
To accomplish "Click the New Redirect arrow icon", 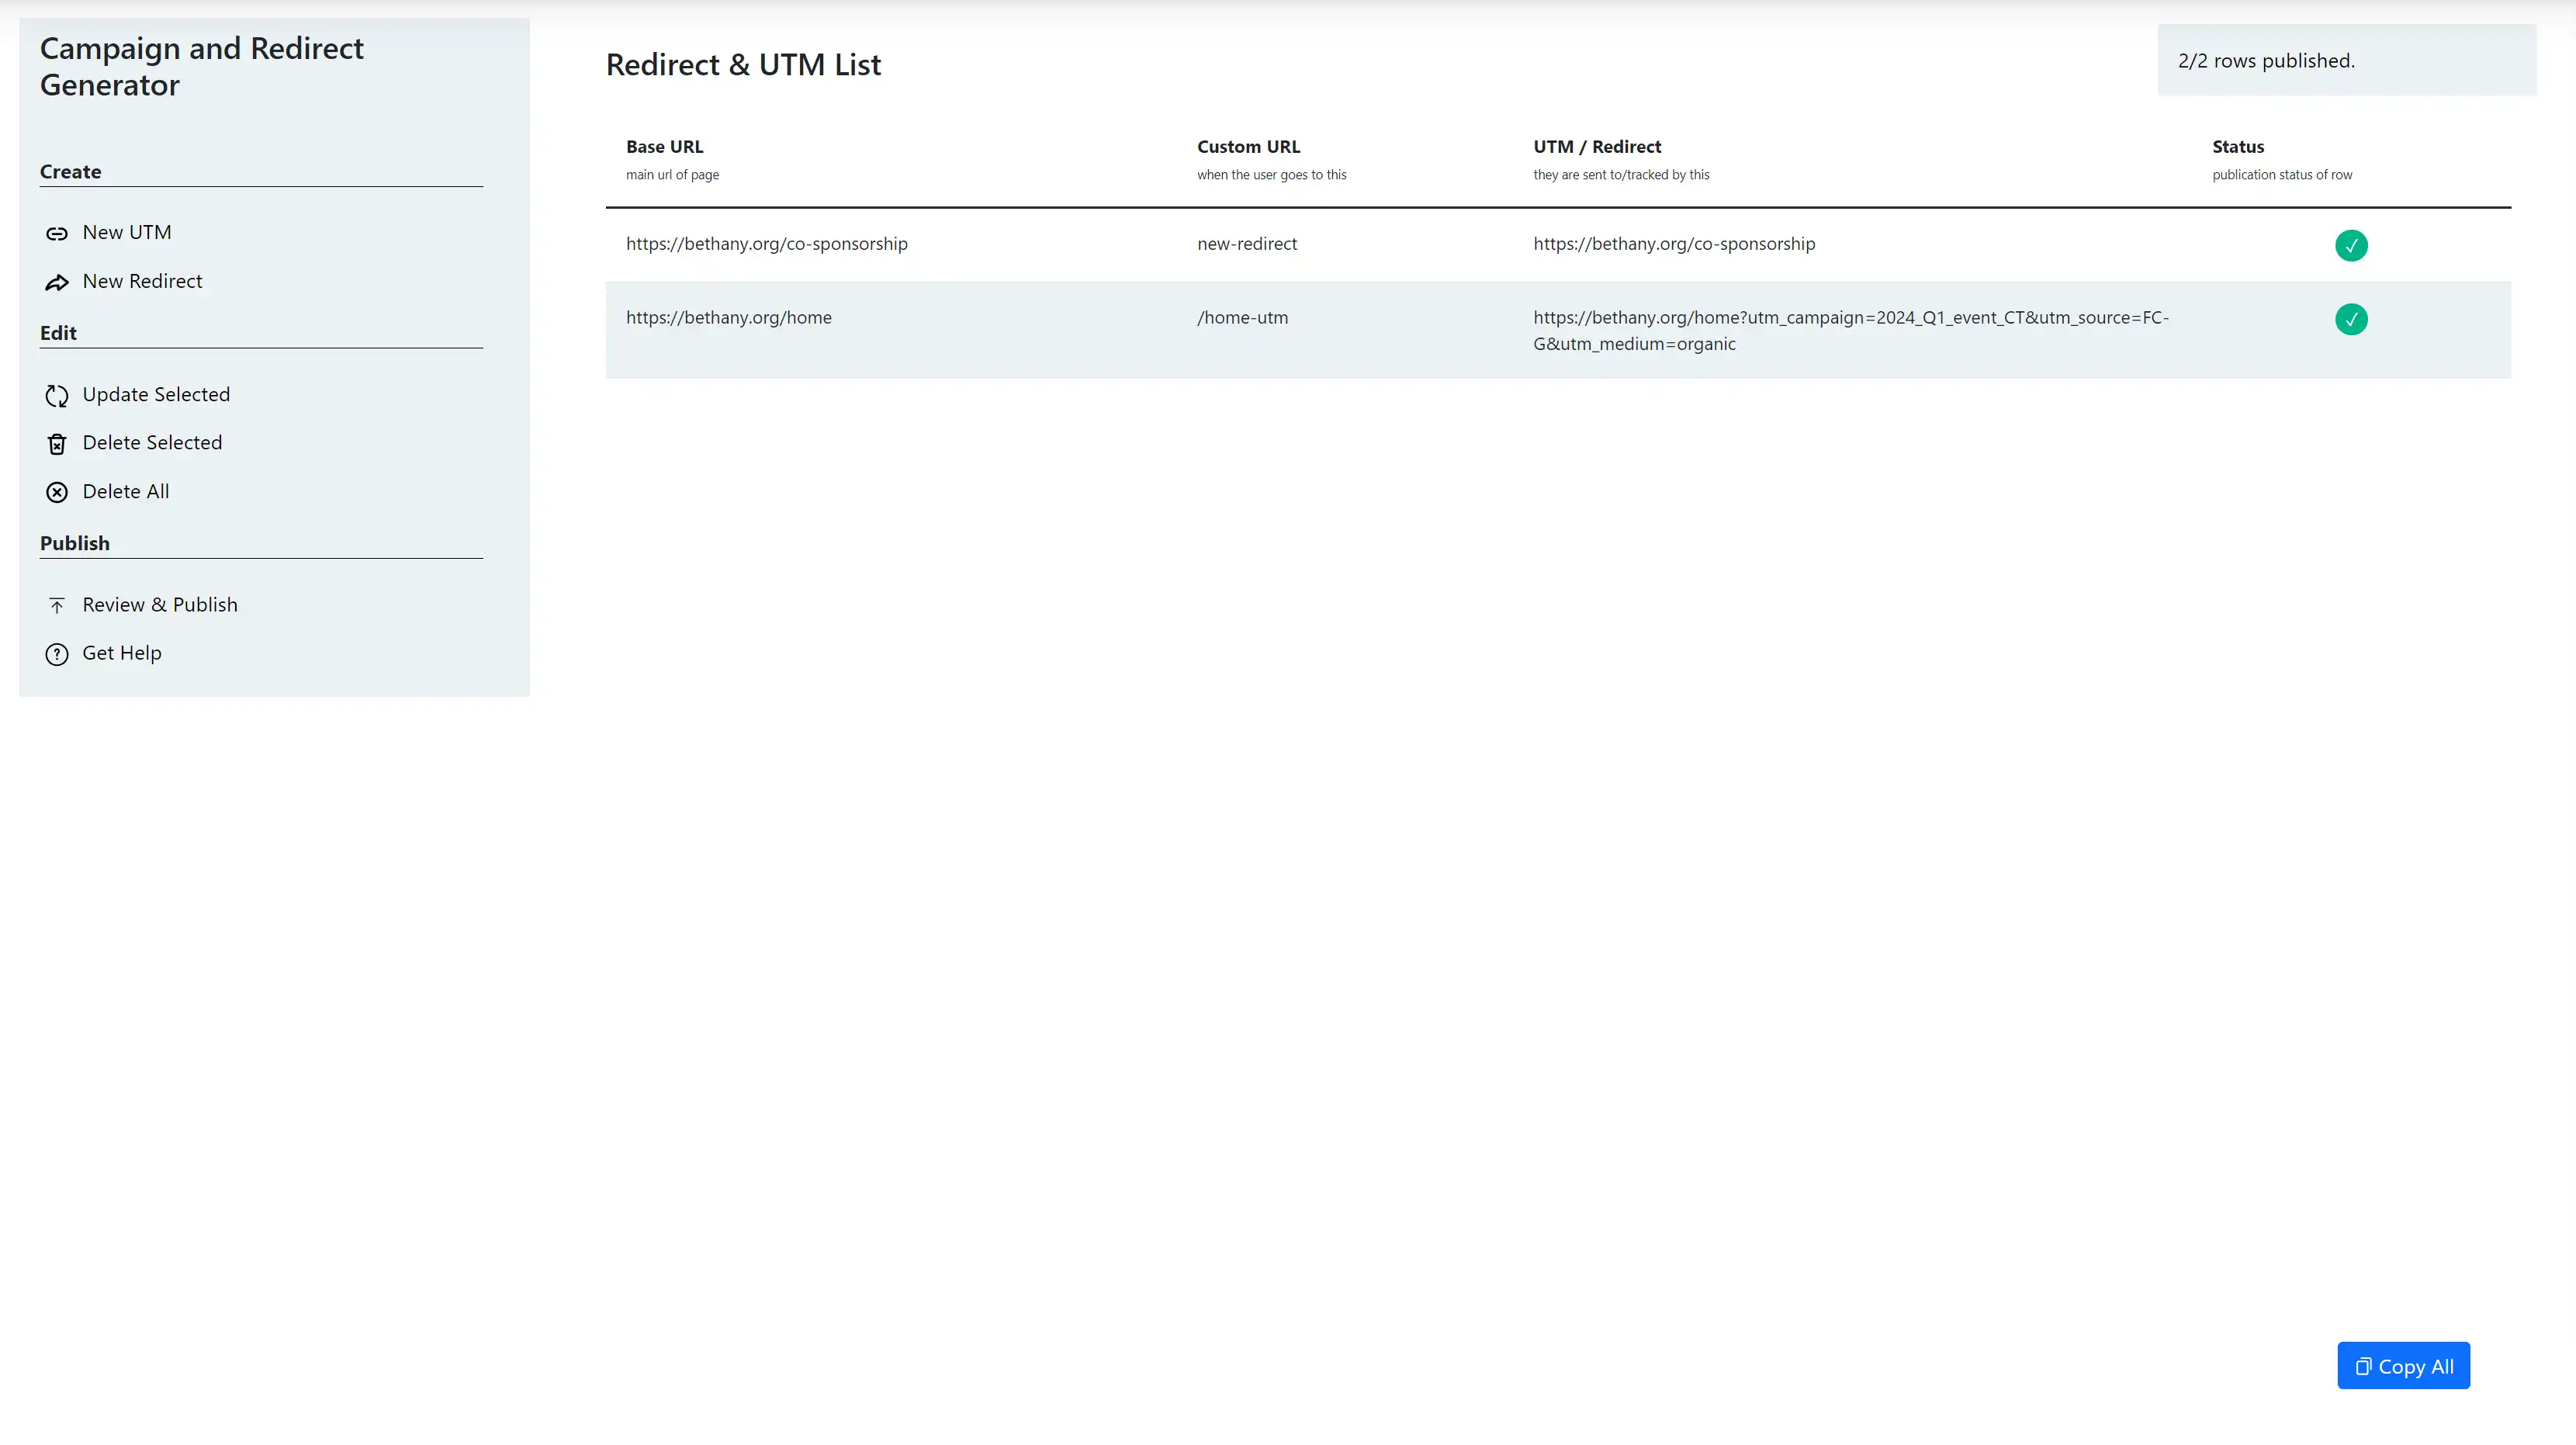I will tap(57, 283).
